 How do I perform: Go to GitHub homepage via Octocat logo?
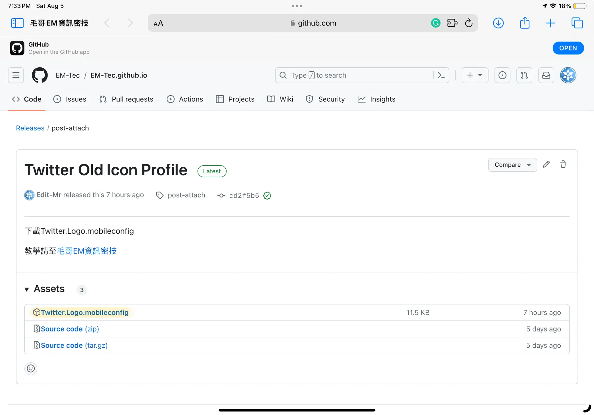point(40,75)
